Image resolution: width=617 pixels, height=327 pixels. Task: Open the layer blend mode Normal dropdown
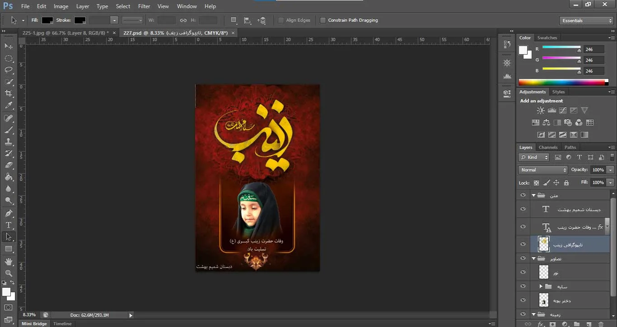click(543, 170)
